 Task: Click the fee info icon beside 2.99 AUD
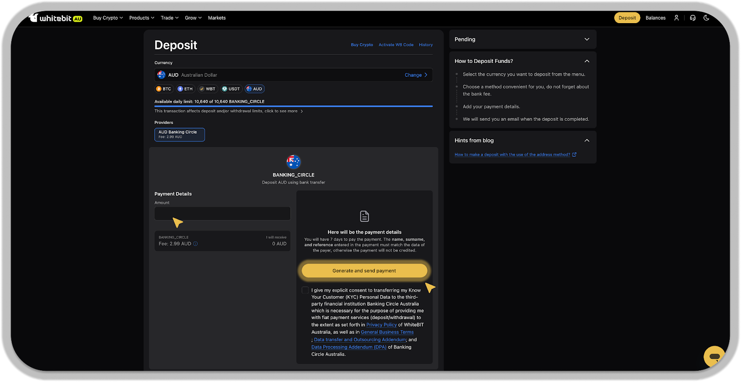(x=195, y=244)
